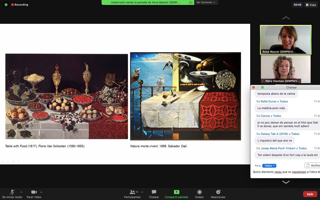
Task: Click the green encryption shield icon
Action: tap(6, 5)
